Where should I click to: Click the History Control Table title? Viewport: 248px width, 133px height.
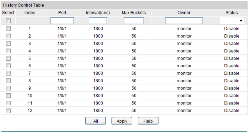tap(23, 5)
